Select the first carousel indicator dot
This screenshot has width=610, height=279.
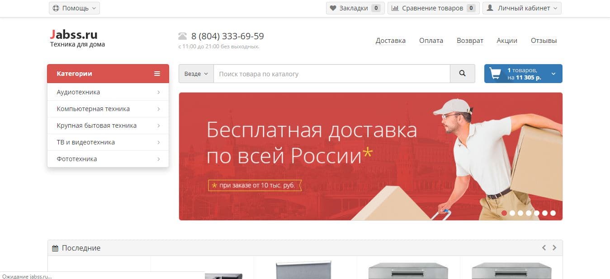tap(505, 212)
